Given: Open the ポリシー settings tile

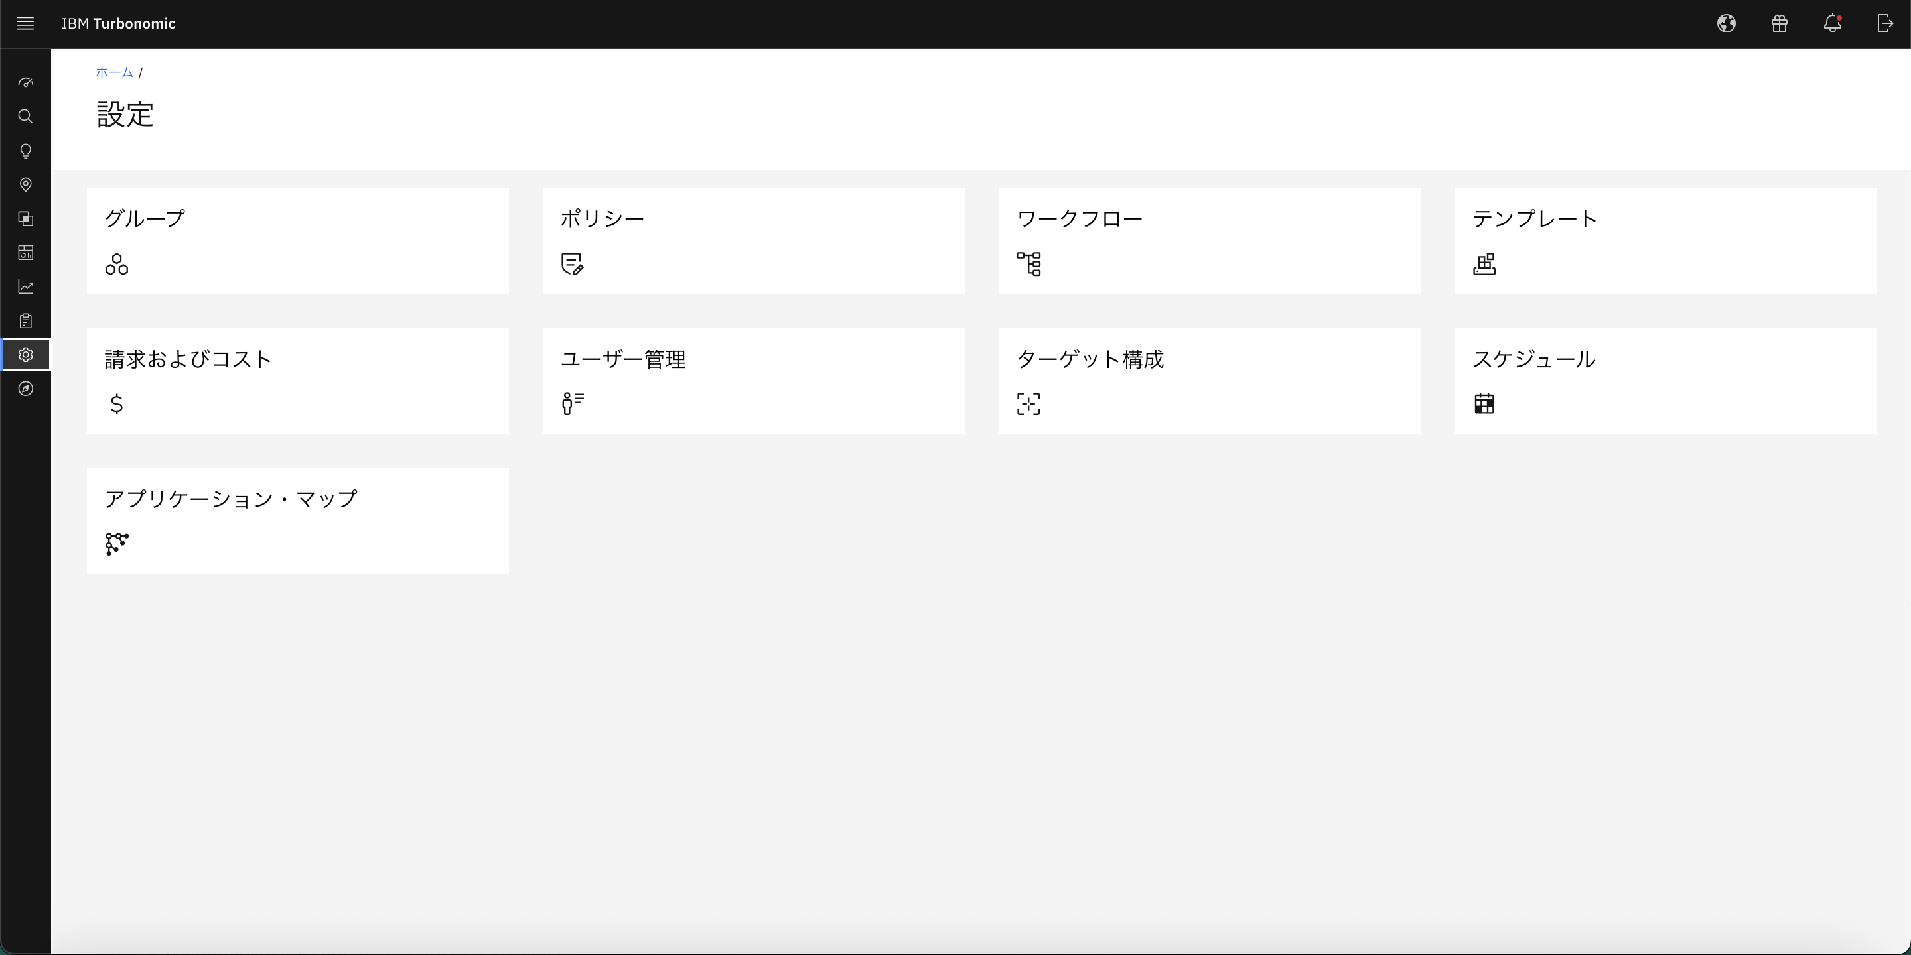Looking at the screenshot, I should [753, 240].
